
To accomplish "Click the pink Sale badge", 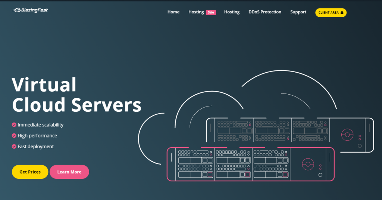I will click(211, 12).
